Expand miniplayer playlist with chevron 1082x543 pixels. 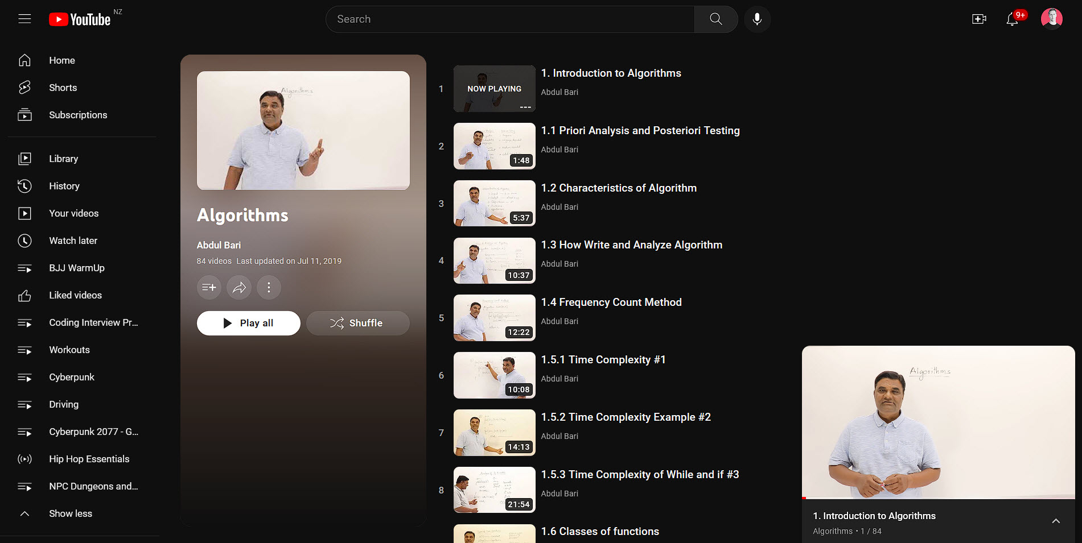[x=1056, y=521]
